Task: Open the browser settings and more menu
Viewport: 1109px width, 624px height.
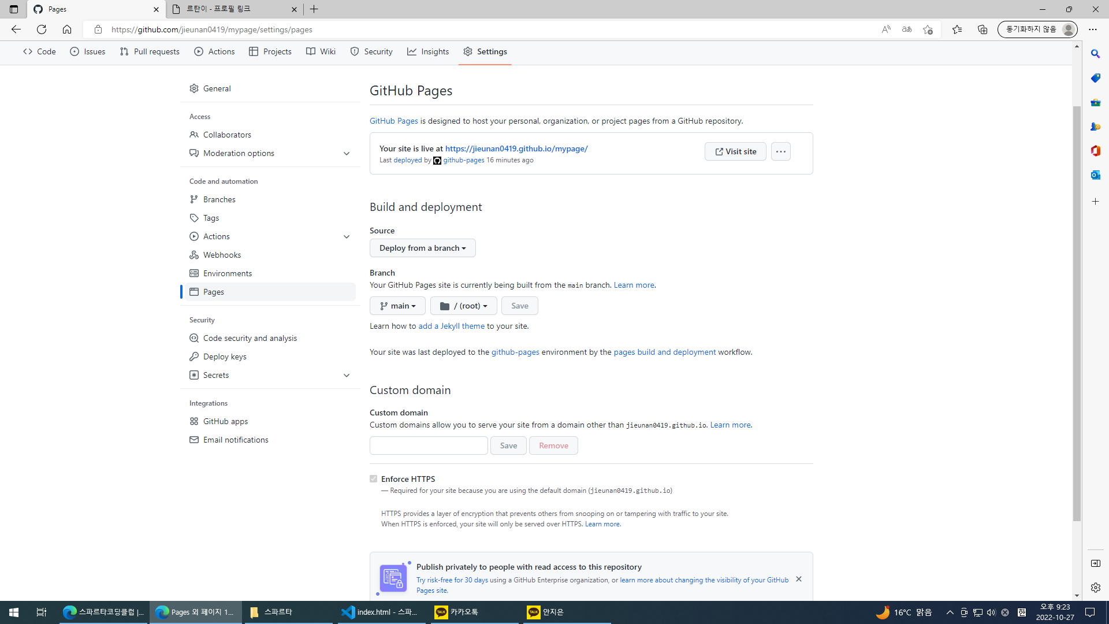Action: click(1093, 29)
